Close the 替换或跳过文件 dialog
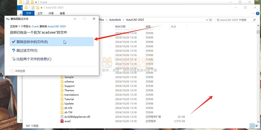 [x=94, y=19]
